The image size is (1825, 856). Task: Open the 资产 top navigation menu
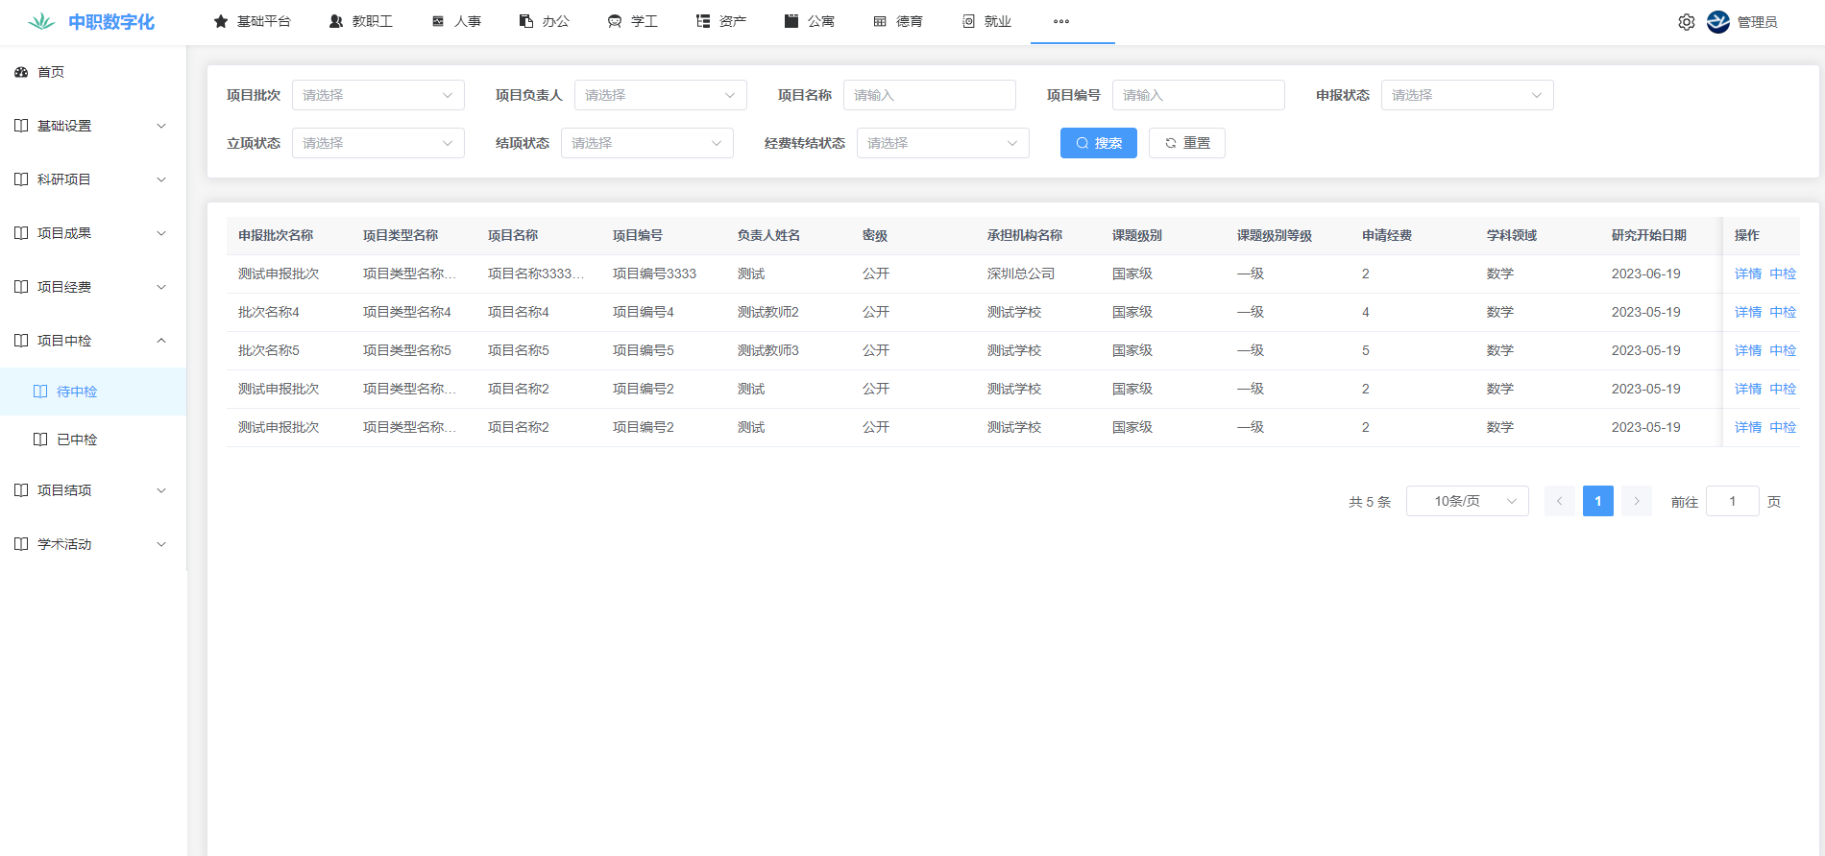click(721, 21)
